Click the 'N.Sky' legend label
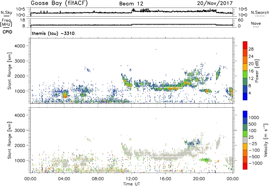269x186 pixels. coord(6,12)
